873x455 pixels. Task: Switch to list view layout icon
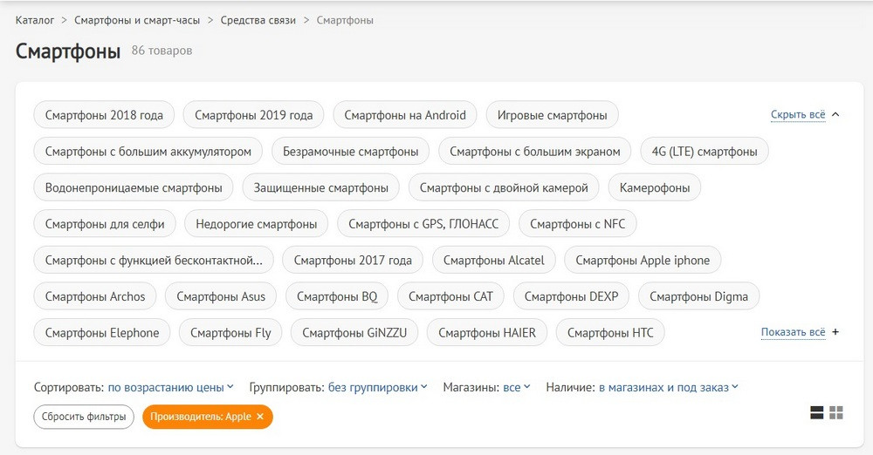[x=817, y=412]
